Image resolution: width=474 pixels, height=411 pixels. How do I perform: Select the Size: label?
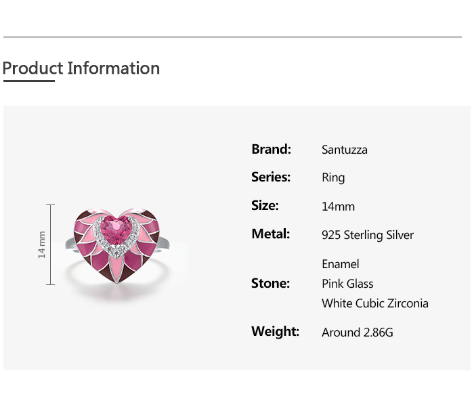tap(265, 206)
